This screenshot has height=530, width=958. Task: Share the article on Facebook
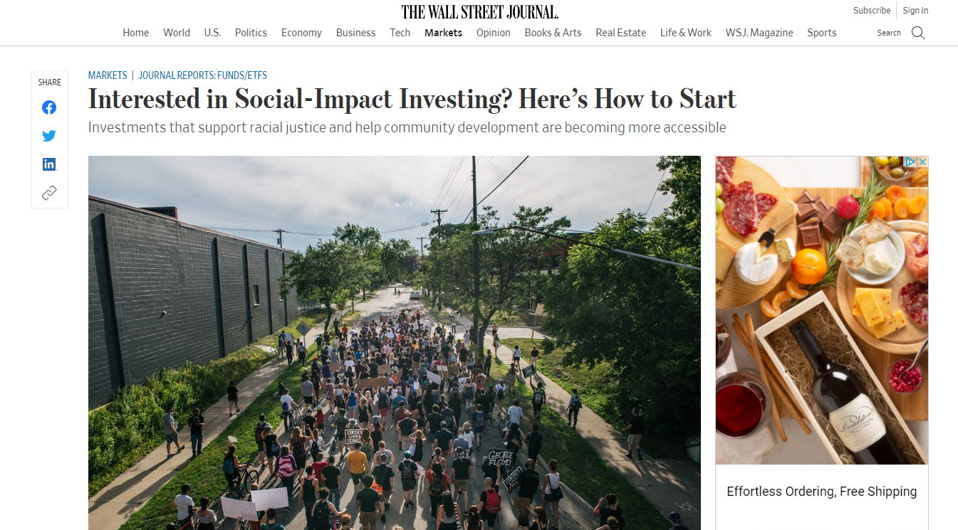pyautogui.click(x=48, y=107)
